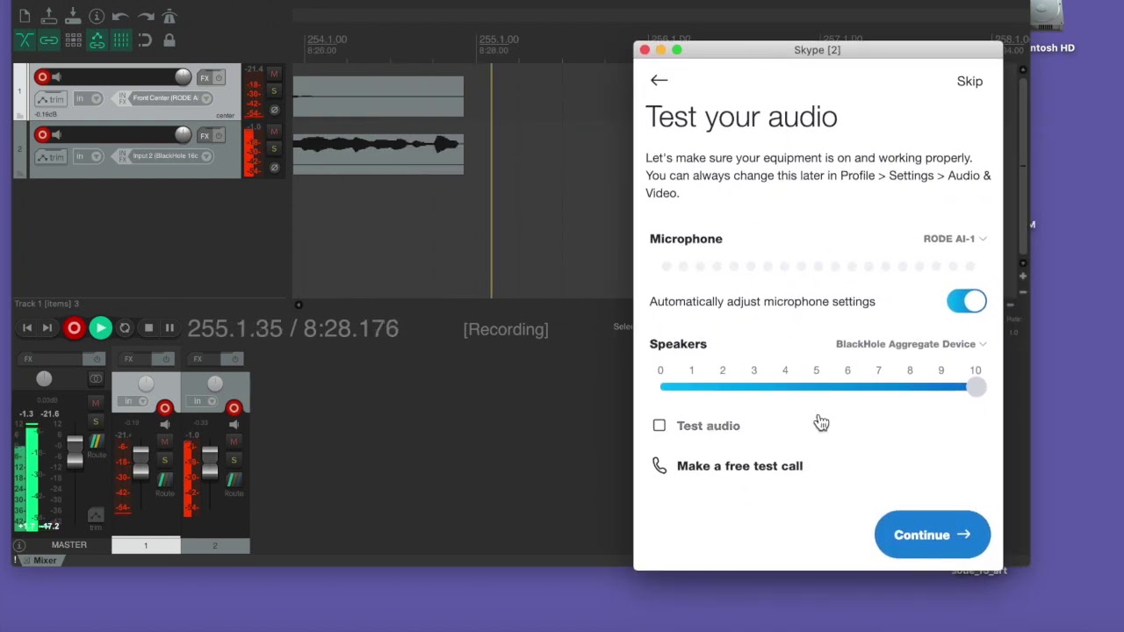
Task: Click the Stop button in transport
Action: coord(148,328)
